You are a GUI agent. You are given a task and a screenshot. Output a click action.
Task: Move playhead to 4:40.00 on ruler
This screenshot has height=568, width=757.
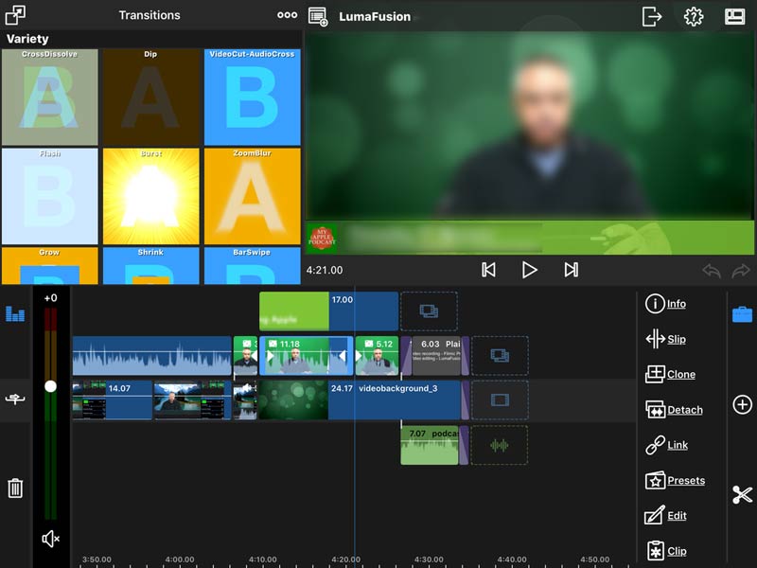(512, 559)
